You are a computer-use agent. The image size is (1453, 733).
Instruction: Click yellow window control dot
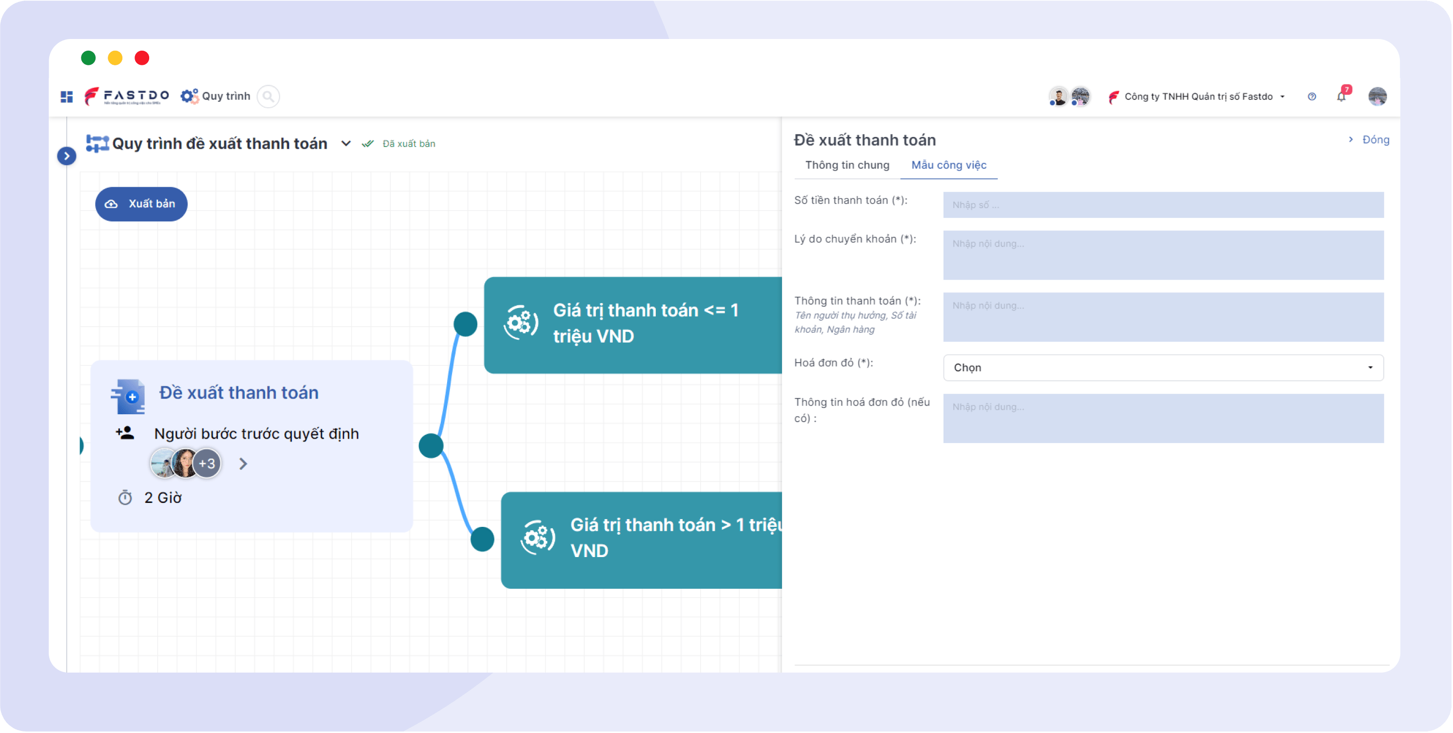click(115, 58)
